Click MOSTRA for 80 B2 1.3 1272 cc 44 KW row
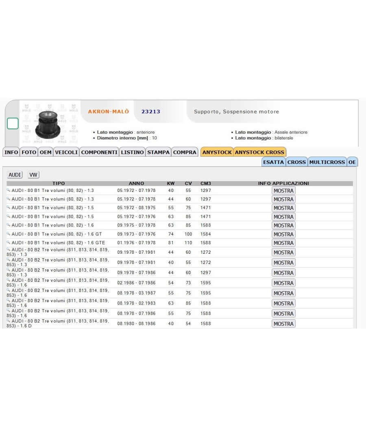 (x=283, y=253)
